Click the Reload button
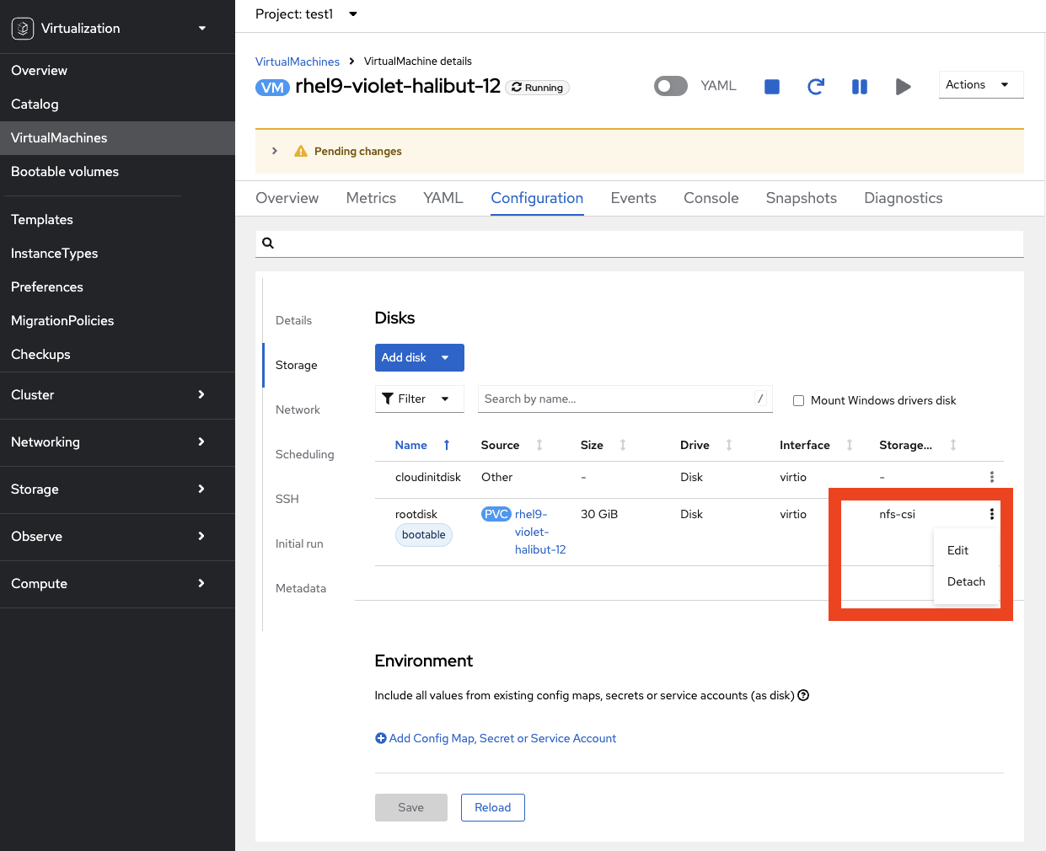The width and height of the screenshot is (1046, 851). pyautogui.click(x=492, y=807)
